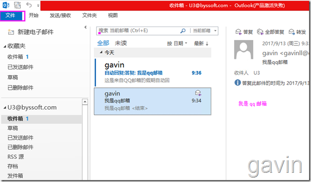Click the replied-status icon on 9:34 message
The image size is (311, 182).
pos(198,93)
